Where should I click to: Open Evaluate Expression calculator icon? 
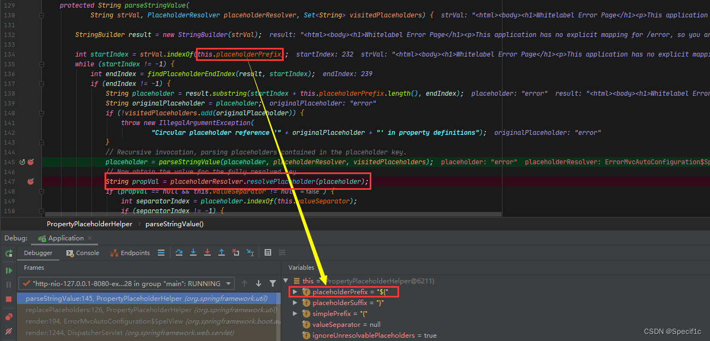click(x=268, y=252)
